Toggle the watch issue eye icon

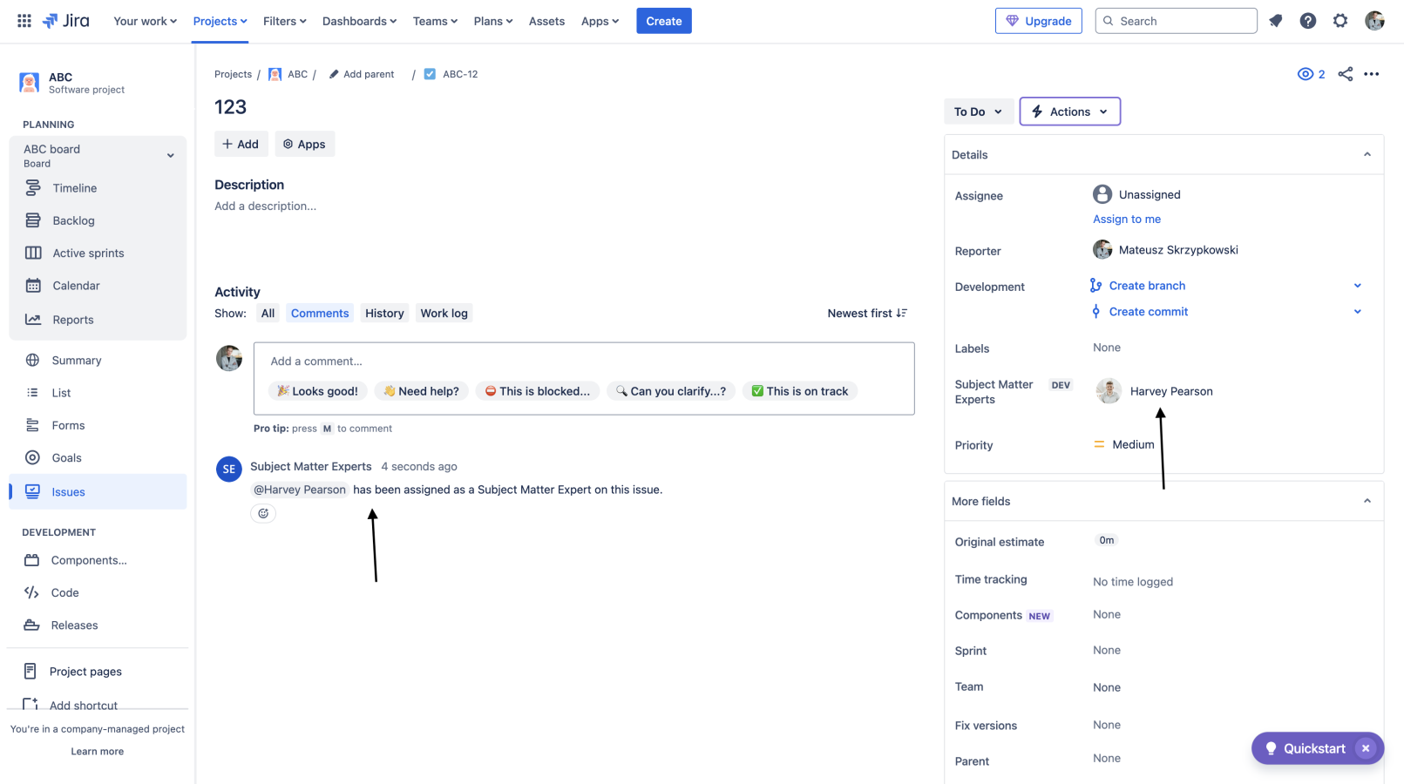tap(1306, 74)
